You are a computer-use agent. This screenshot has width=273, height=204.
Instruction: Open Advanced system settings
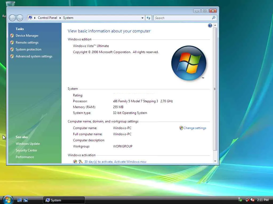click(34, 56)
